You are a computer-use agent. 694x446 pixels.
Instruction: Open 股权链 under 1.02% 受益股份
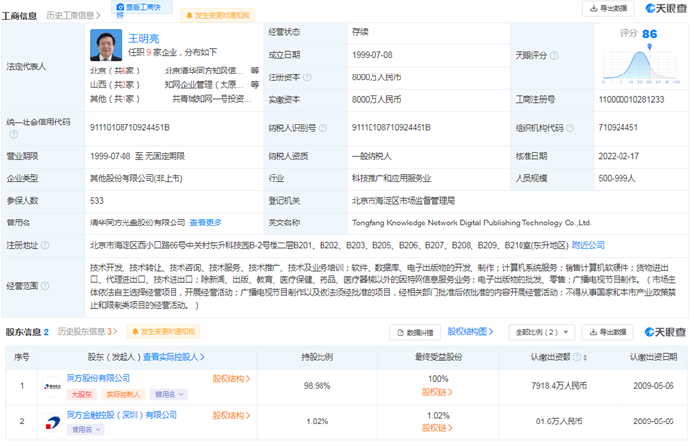tap(437, 428)
